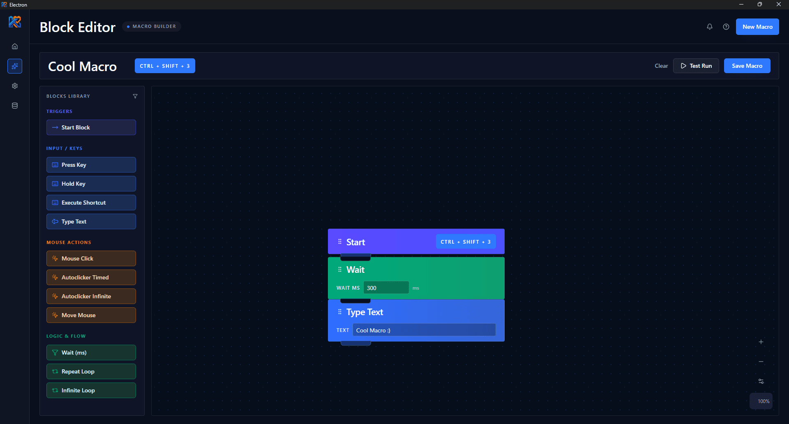Click the INPUT / KEYS section label
The image size is (789, 424).
click(64, 148)
